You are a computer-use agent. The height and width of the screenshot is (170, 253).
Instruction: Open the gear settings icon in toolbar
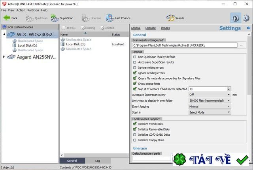246,18
